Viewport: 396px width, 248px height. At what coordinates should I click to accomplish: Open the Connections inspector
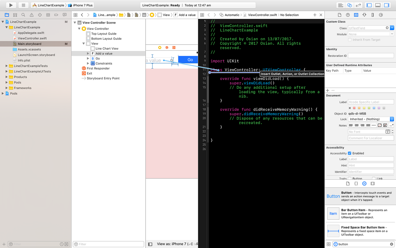click(381, 15)
